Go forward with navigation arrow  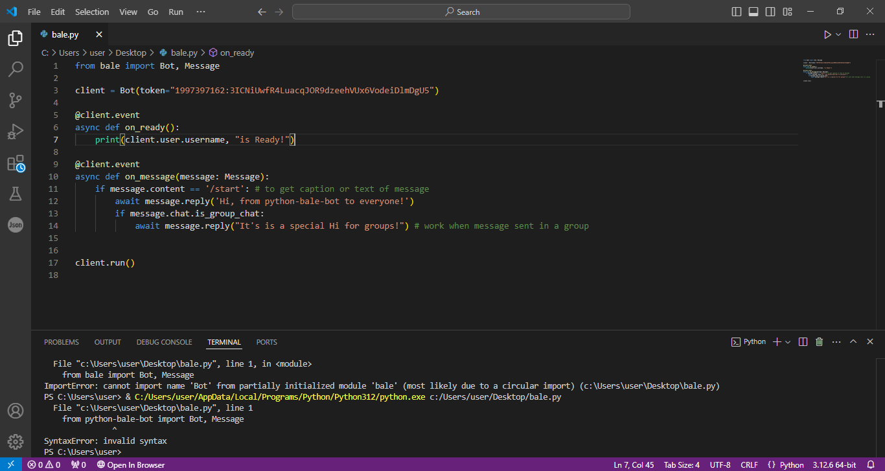[279, 12]
